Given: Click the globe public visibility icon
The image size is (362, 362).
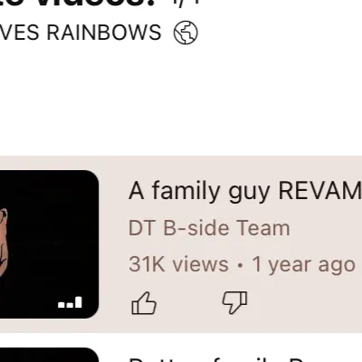Looking at the screenshot, I should [x=186, y=33].
